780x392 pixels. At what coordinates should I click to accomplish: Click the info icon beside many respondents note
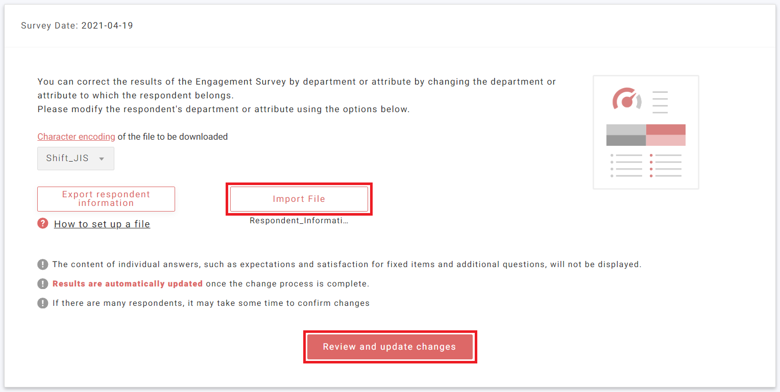43,303
